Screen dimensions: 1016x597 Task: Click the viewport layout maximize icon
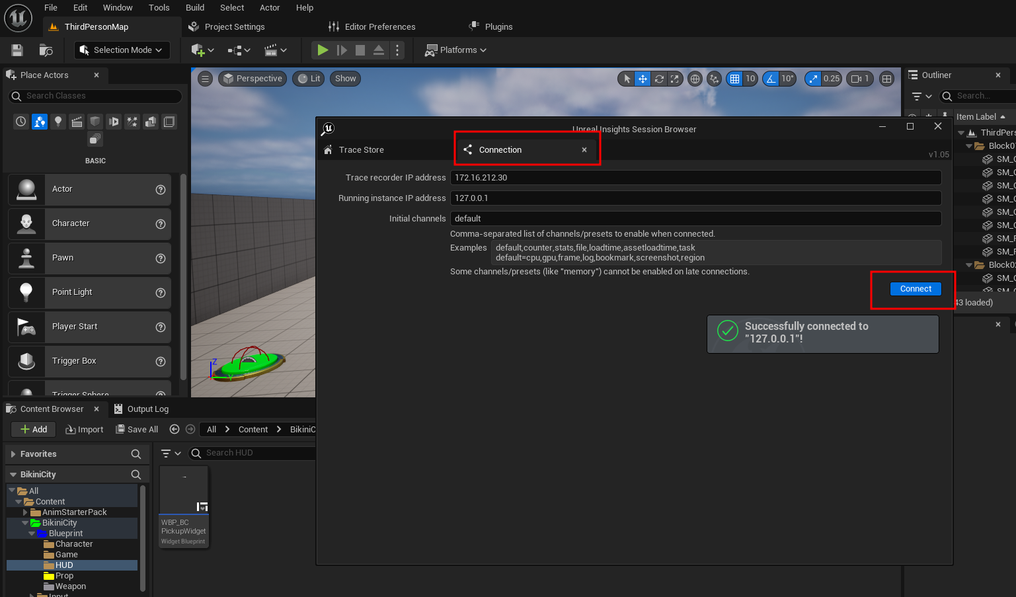(x=887, y=79)
